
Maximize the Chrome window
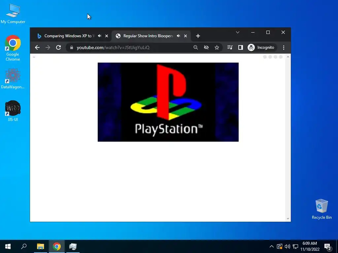click(268, 32)
